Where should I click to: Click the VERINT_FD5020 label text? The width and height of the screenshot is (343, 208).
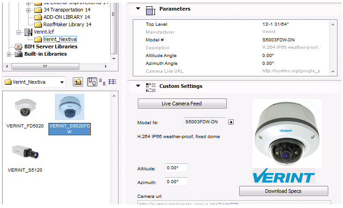pos(25,126)
